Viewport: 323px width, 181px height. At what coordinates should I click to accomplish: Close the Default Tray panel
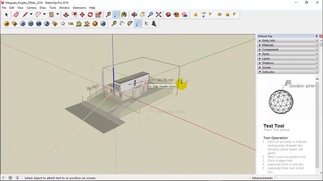coord(321,36)
